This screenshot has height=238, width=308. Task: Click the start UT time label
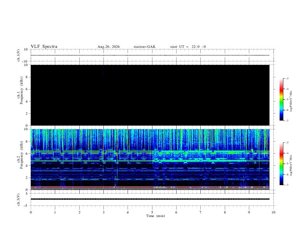pos(188,47)
